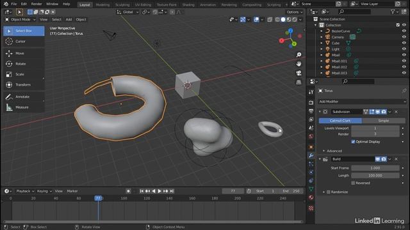Open the Physics properties tab icon
The width and height of the screenshot is (410, 230).
click(x=311, y=172)
